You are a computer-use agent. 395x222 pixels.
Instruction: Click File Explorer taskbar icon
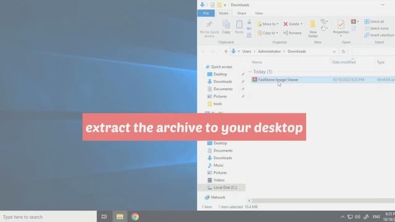[120, 216]
